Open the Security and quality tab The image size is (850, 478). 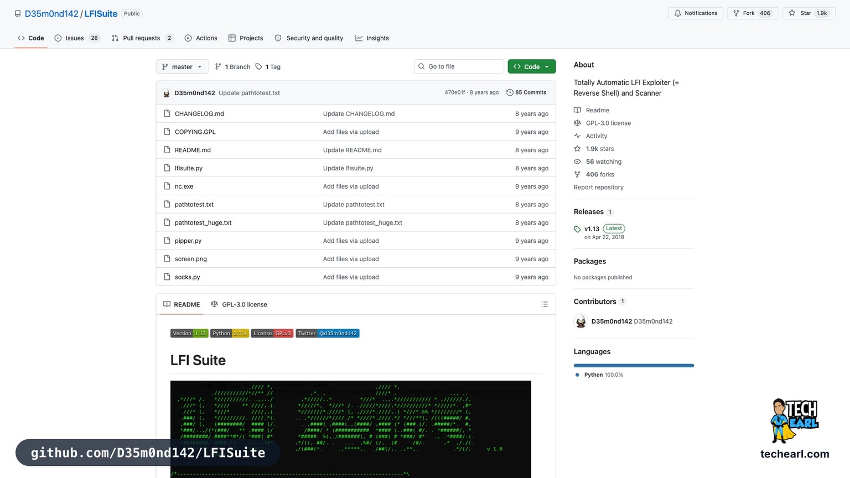[309, 38]
